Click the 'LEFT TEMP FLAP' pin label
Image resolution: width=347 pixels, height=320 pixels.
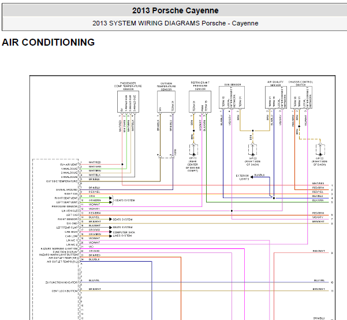[x=67, y=228]
